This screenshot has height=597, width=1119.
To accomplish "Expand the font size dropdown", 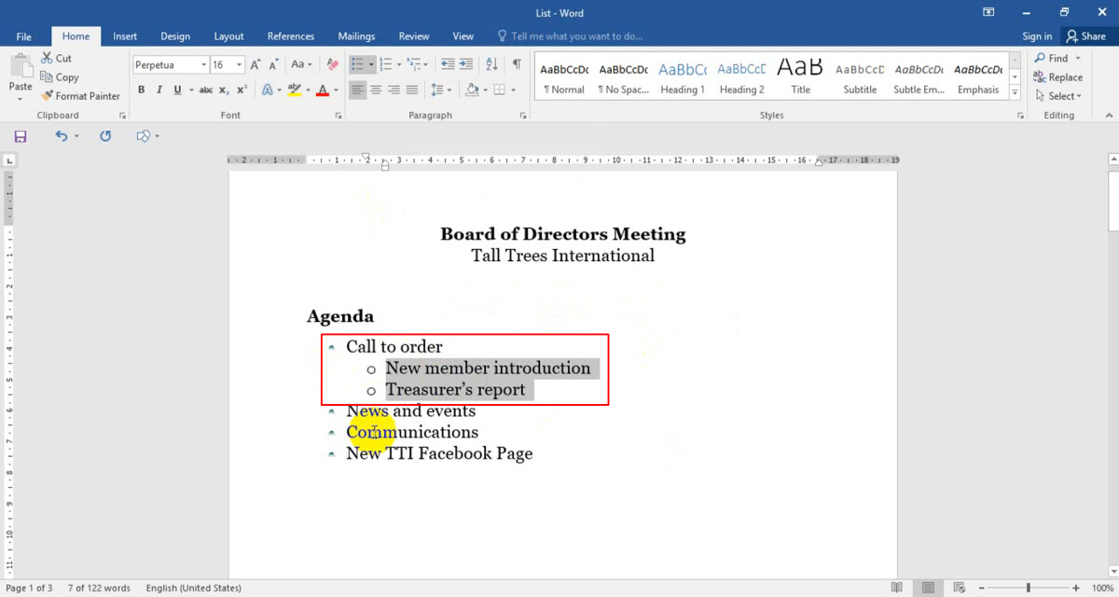I will 240,65.
